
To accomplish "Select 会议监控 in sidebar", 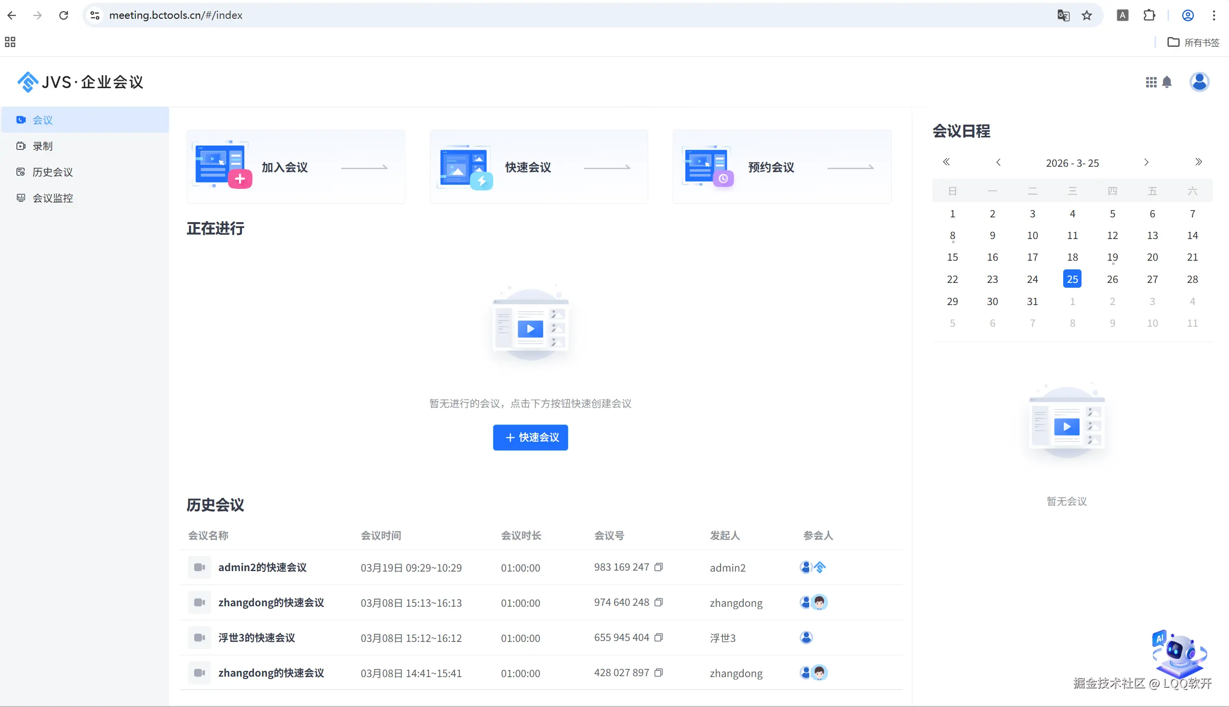I will 53,198.
